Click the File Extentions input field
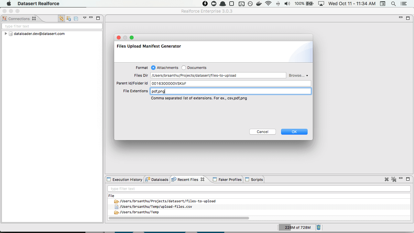Screen dimensions: 414x233 point(231,91)
